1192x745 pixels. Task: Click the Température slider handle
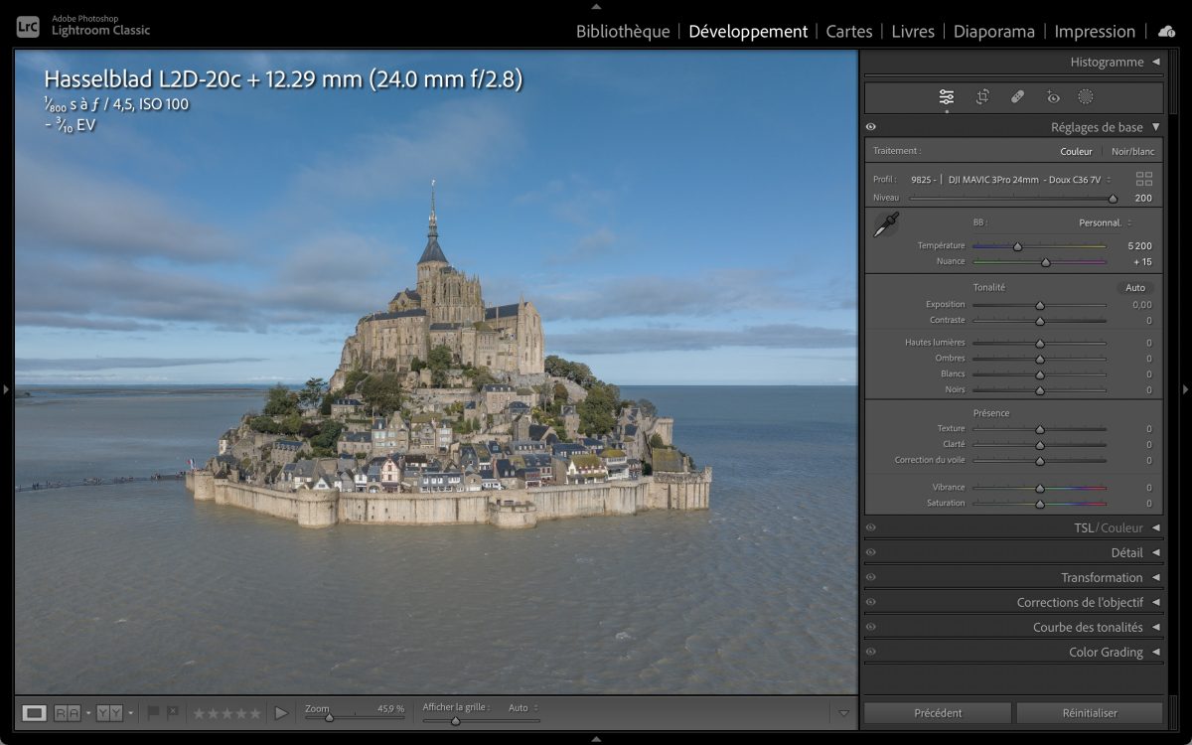tap(1017, 246)
